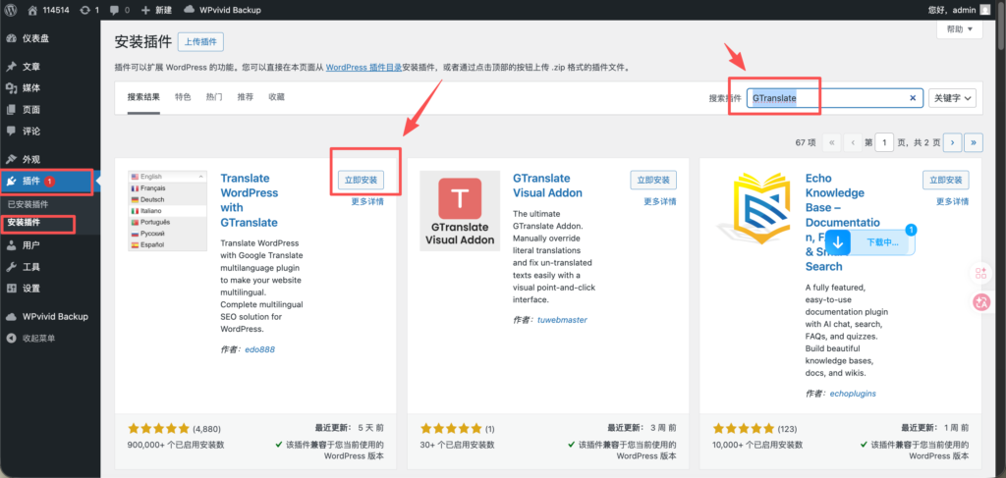Click the GTranslate Visual Addon thumbnail
The image size is (1006, 478).
460,211
